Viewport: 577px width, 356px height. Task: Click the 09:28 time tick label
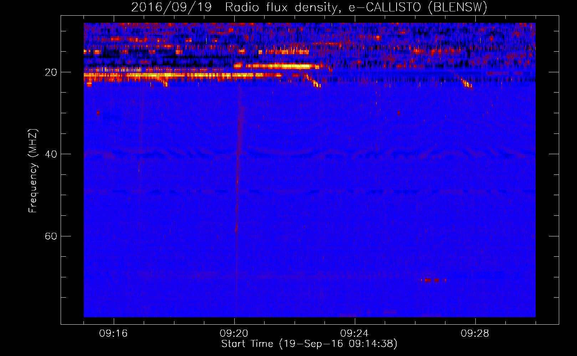point(475,334)
